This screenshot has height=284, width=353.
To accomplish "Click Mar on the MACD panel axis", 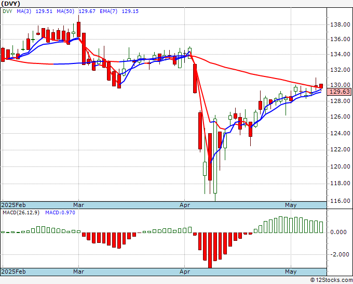I will (x=78, y=272).
